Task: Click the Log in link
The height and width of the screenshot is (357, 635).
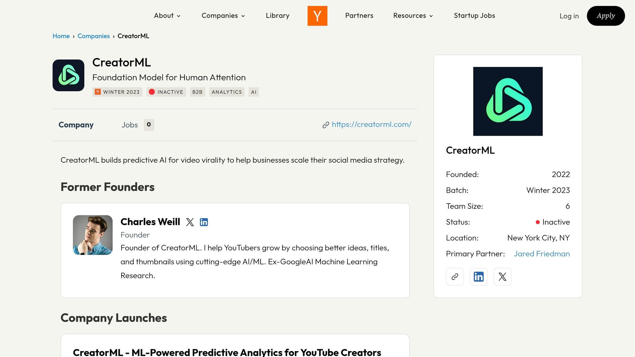Action: (569, 16)
